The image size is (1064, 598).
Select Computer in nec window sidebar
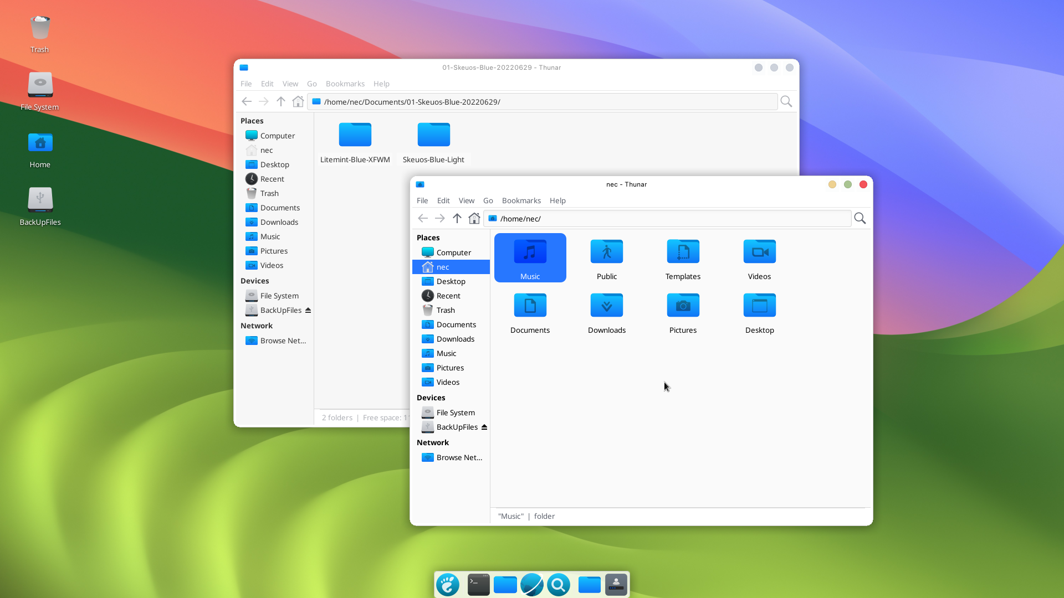451,252
